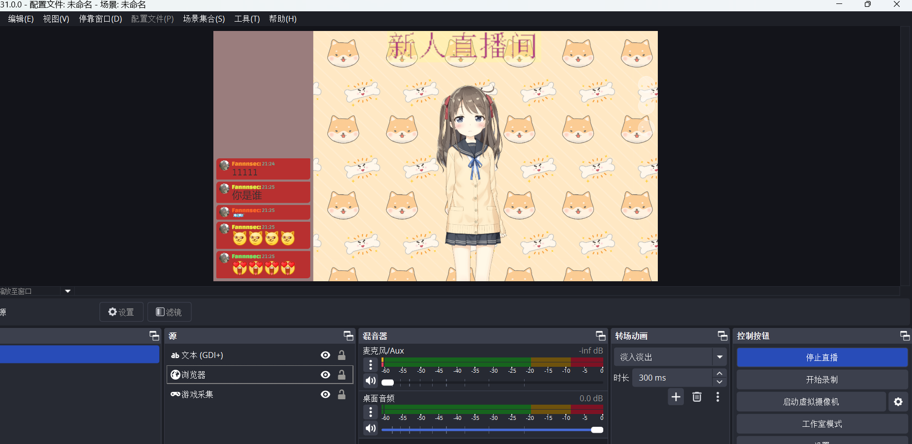Viewport: 912px width, 444px height.
Task: Open the 桌面音频 three-dot options menu
Action: 371,412
